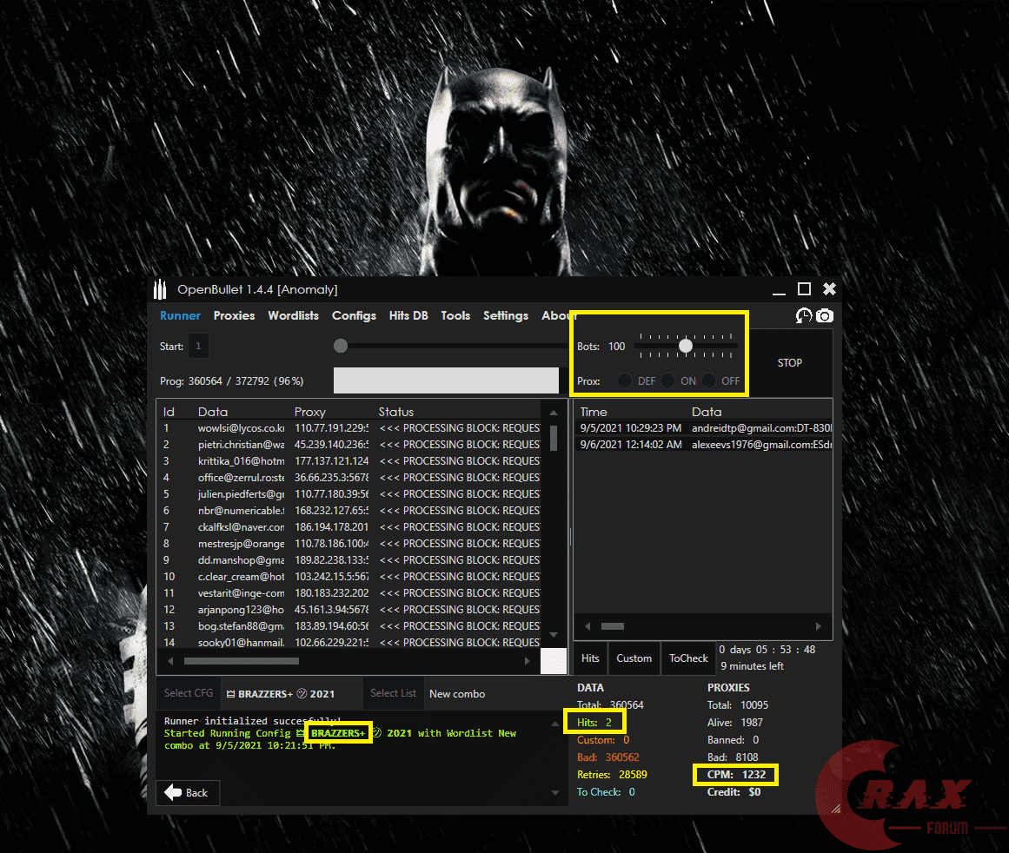Open run history via the clock icon
Viewport: 1009px width, 853px height.
(803, 315)
